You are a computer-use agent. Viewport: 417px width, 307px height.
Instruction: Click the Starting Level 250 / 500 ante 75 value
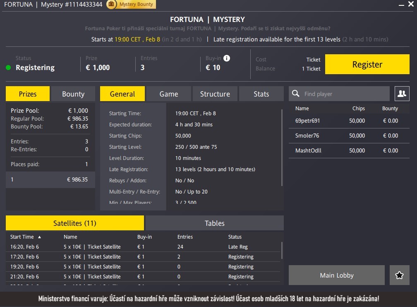[196, 147]
